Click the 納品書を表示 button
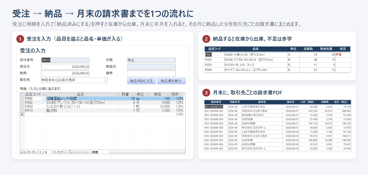 click(x=171, y=81)
